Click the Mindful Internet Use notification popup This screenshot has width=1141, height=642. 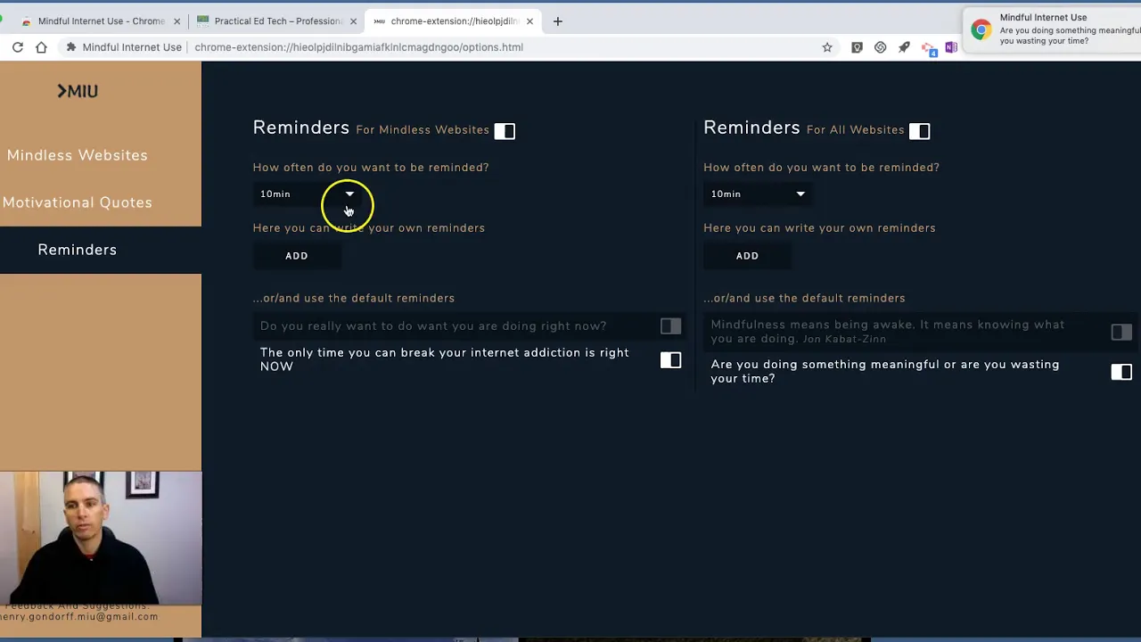pos(1052,29)
